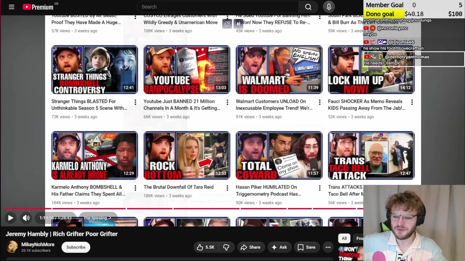Screen dimensions: 465x261
Task: Click title Stranger Things BLASTED For
Action: point(89,105)
